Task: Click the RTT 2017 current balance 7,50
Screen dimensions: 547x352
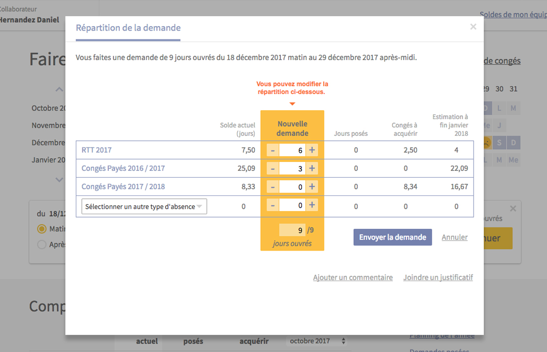Action: pos(248,150)
